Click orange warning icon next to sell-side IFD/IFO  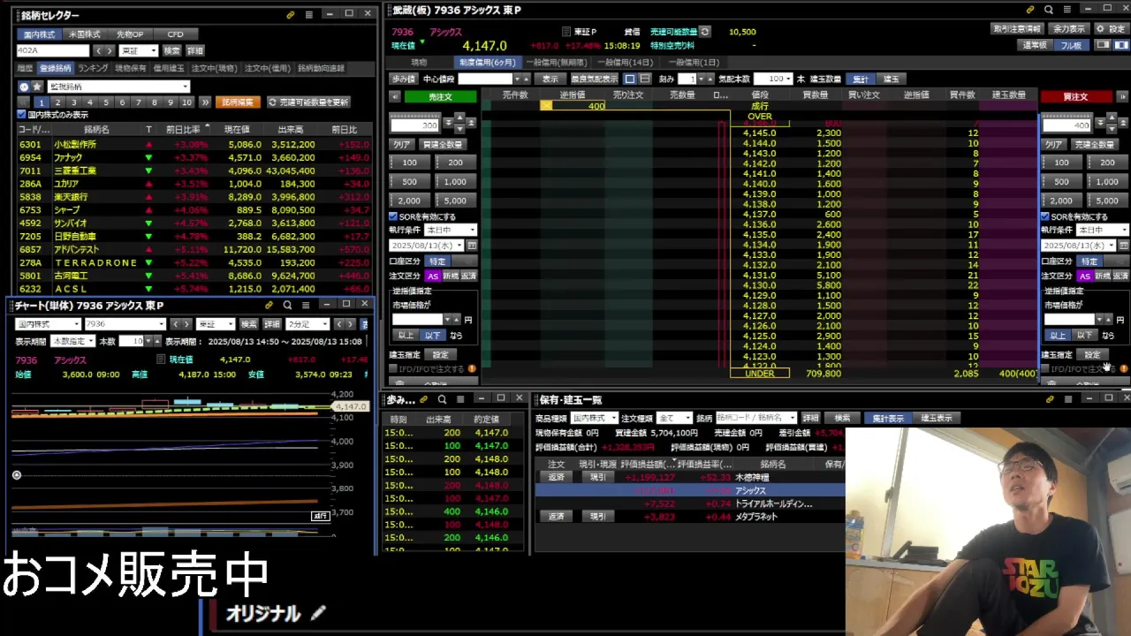pos(472,368)
